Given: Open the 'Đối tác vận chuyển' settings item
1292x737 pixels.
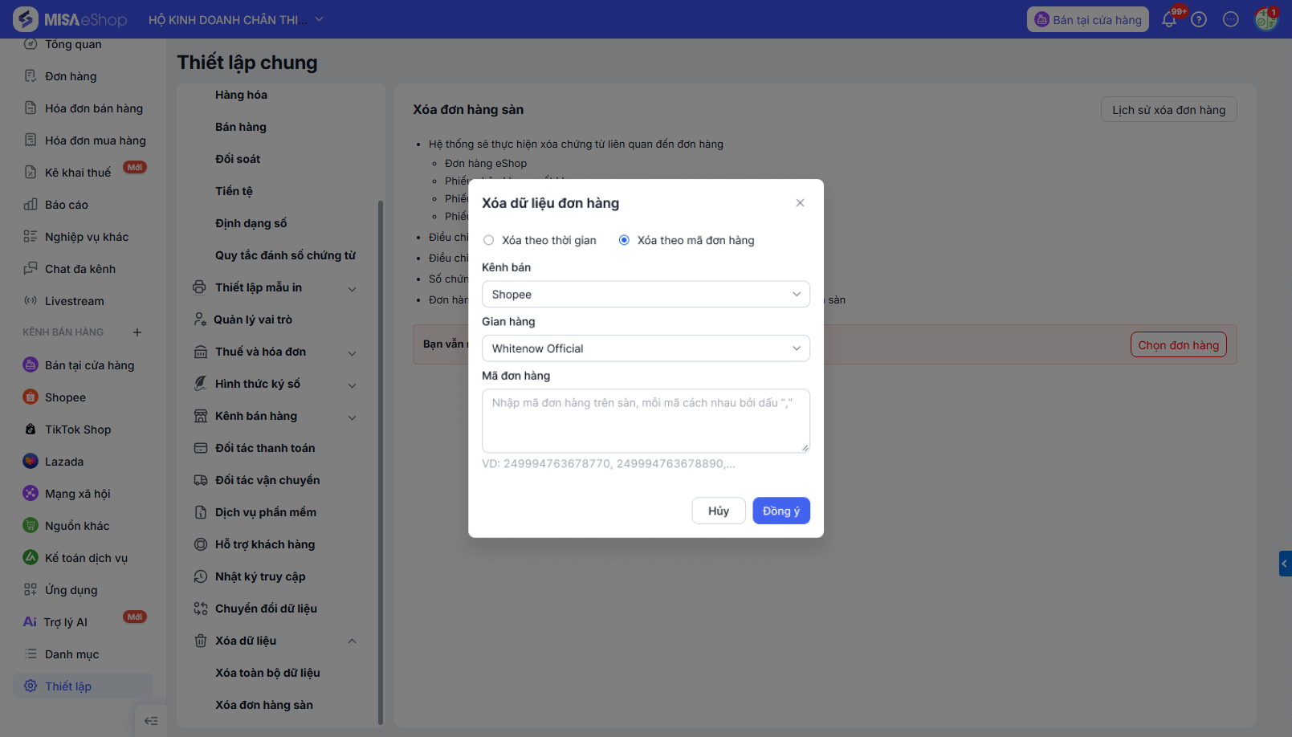Looking at the screenshot, I should (x=267, y=480).
